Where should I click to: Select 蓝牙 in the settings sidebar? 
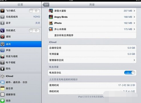click(x=21, y=23)
